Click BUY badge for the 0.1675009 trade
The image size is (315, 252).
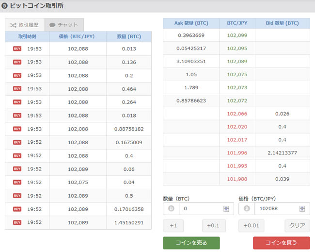[17, 142]
